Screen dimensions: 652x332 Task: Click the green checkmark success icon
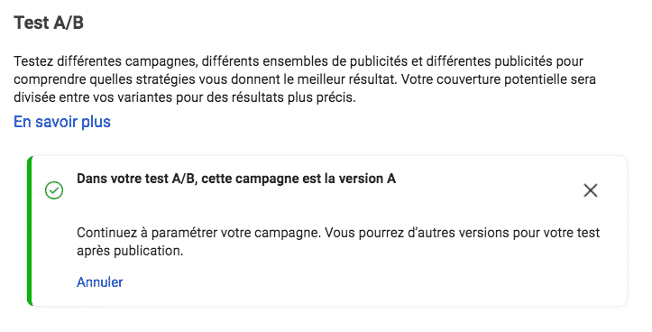click(54, 190)
